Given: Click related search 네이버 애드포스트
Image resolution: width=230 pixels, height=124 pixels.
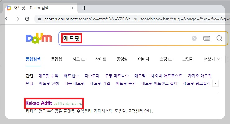Looking at the screenshot, I should tap(167, 76).
